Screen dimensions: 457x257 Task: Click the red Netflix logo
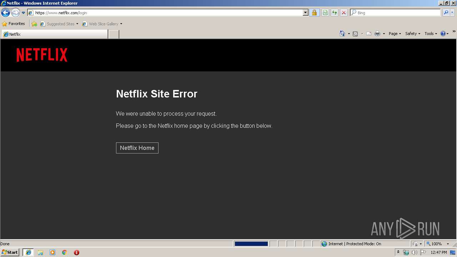click(42, 55)
